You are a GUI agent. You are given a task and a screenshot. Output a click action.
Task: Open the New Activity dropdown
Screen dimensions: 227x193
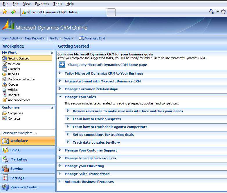coord(12,38)
